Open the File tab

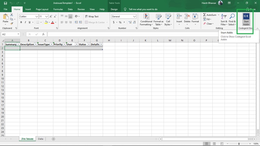[5, 9]
